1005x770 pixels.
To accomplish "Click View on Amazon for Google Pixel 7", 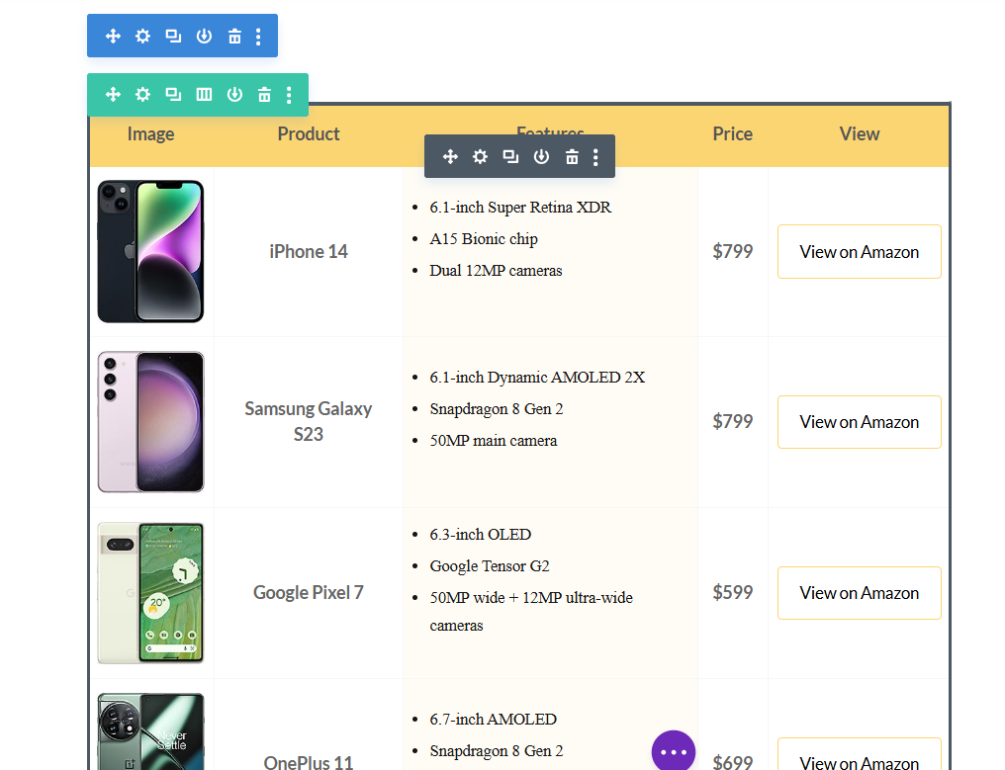I will [859, 593].
